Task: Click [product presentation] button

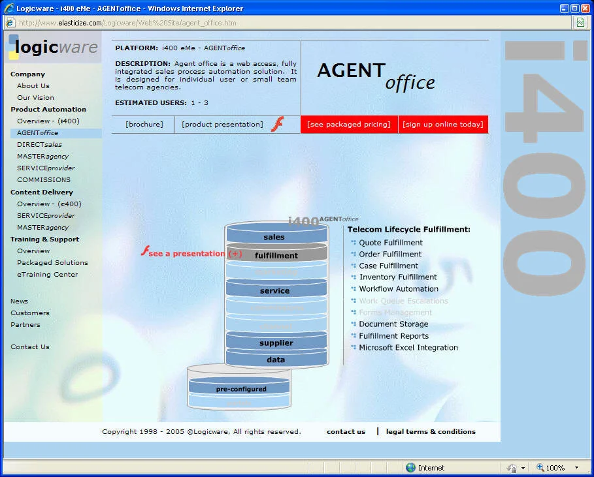Action: pyautogui.click(x=222, y=125)
